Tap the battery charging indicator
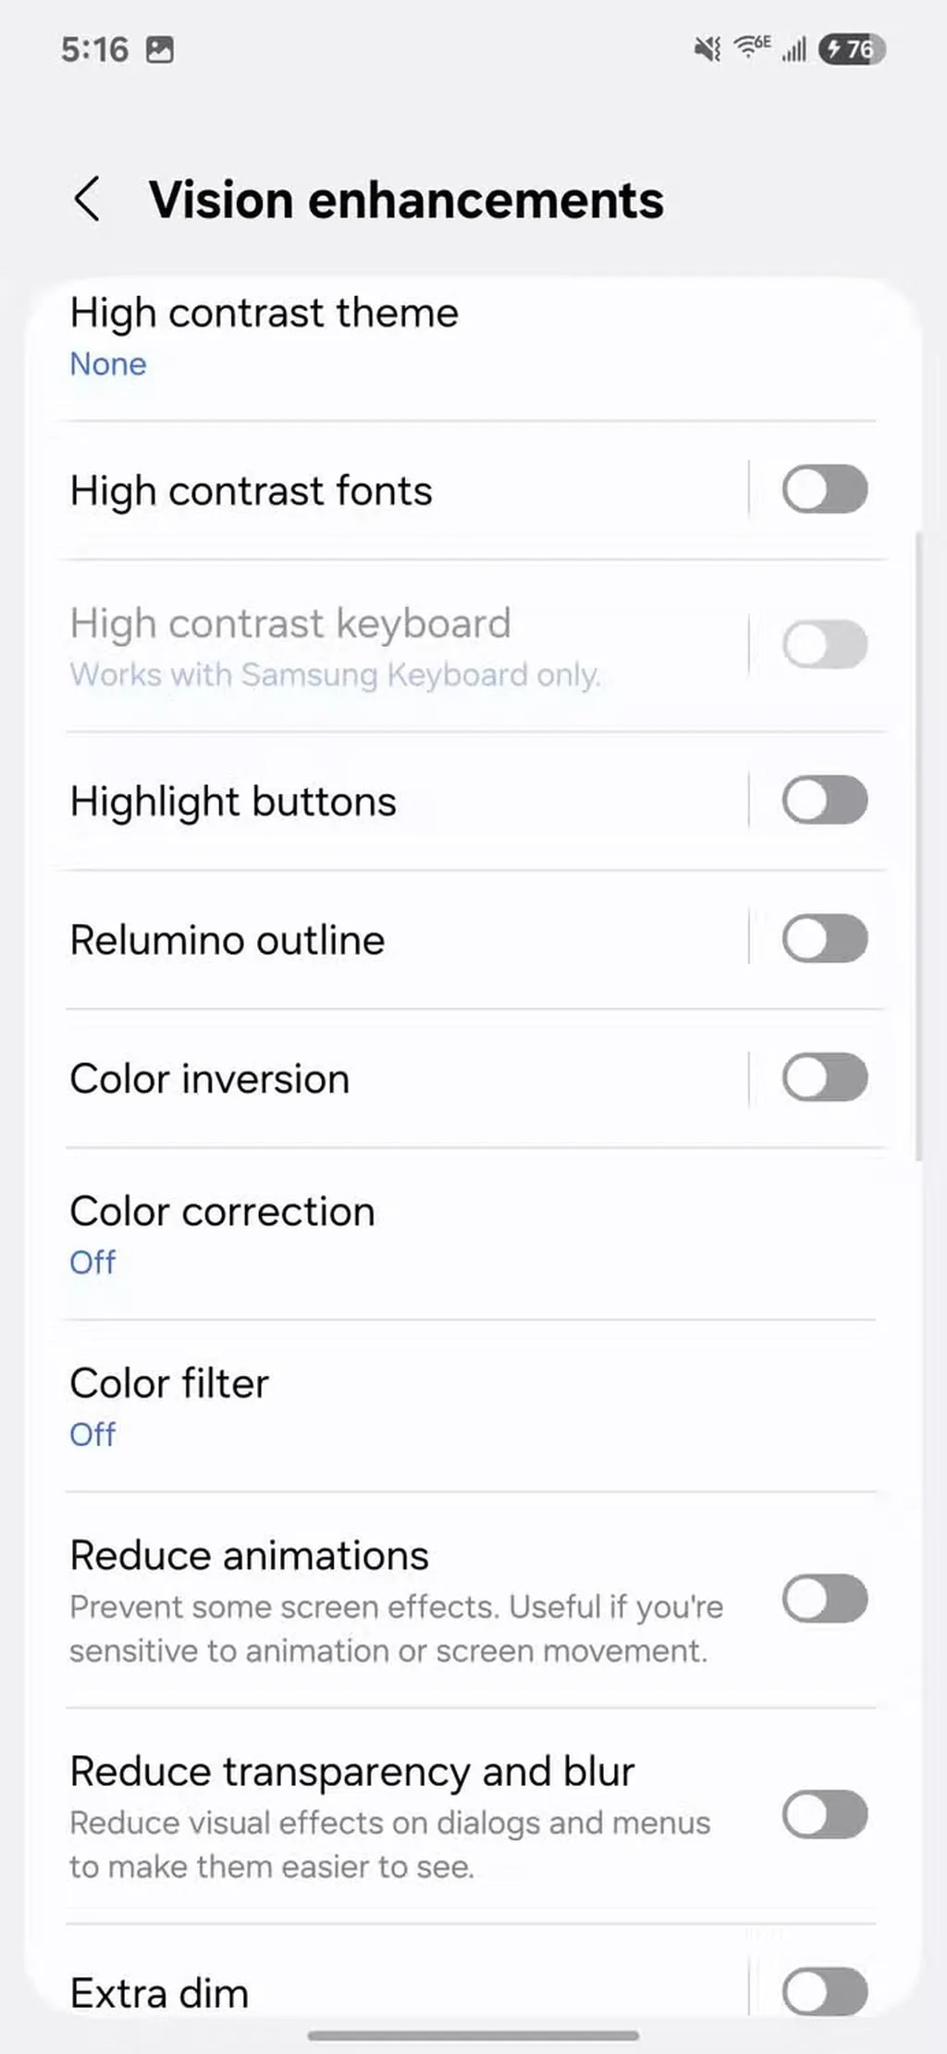947x2054 pixels. [852, 49]
